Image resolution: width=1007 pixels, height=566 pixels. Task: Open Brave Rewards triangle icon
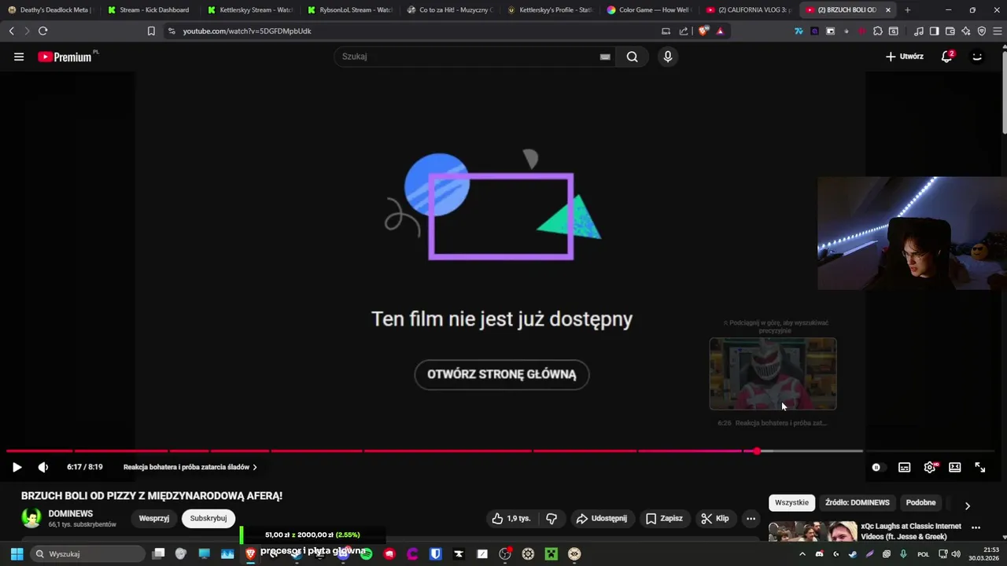pyautogui.click(x=720, y=31)
